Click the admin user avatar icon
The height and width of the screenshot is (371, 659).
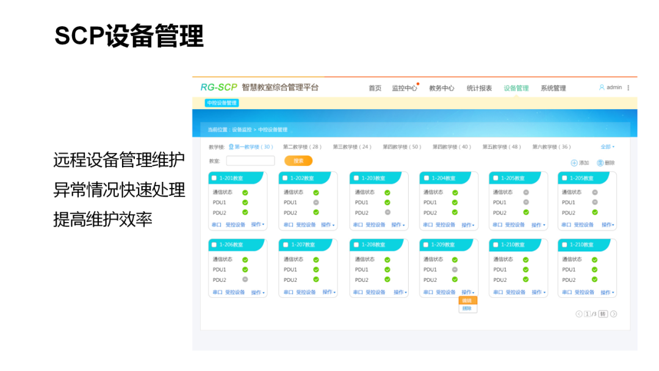[602, 87]
